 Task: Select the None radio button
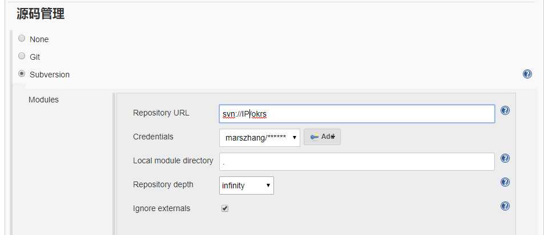22,39
